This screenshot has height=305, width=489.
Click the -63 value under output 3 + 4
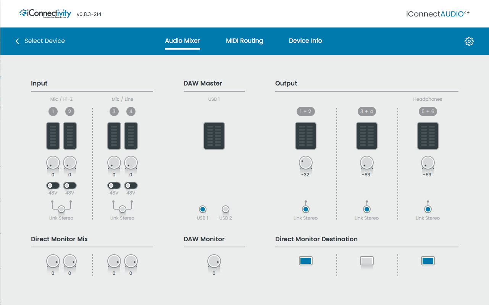366,175
